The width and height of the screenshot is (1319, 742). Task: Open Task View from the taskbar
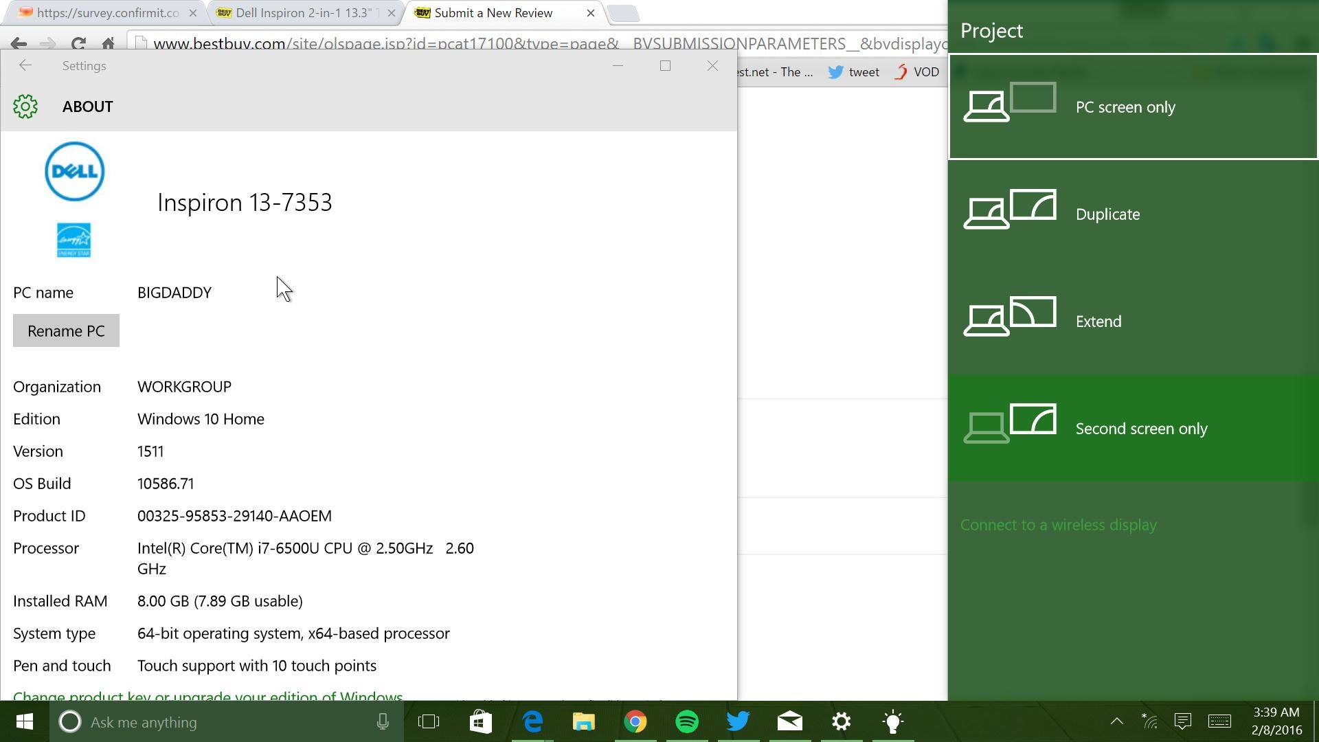tap(429, 722)
